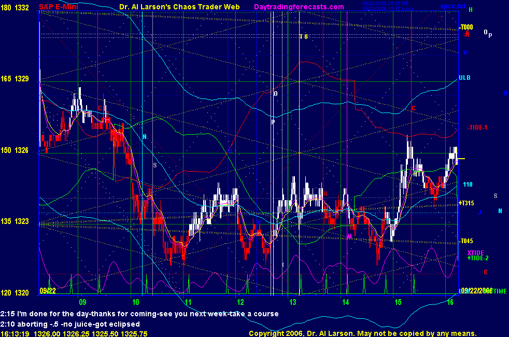The width and height of the screenshot is (509, 337).
Task: Click the '-T045' yellow line label
Action: coord(466,241)
